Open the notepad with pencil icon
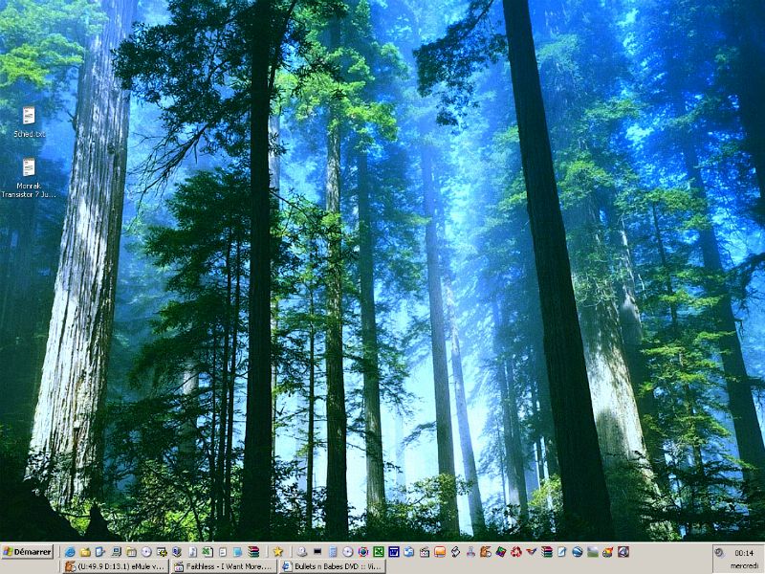765x574 pixels. [x=562, y=552]
